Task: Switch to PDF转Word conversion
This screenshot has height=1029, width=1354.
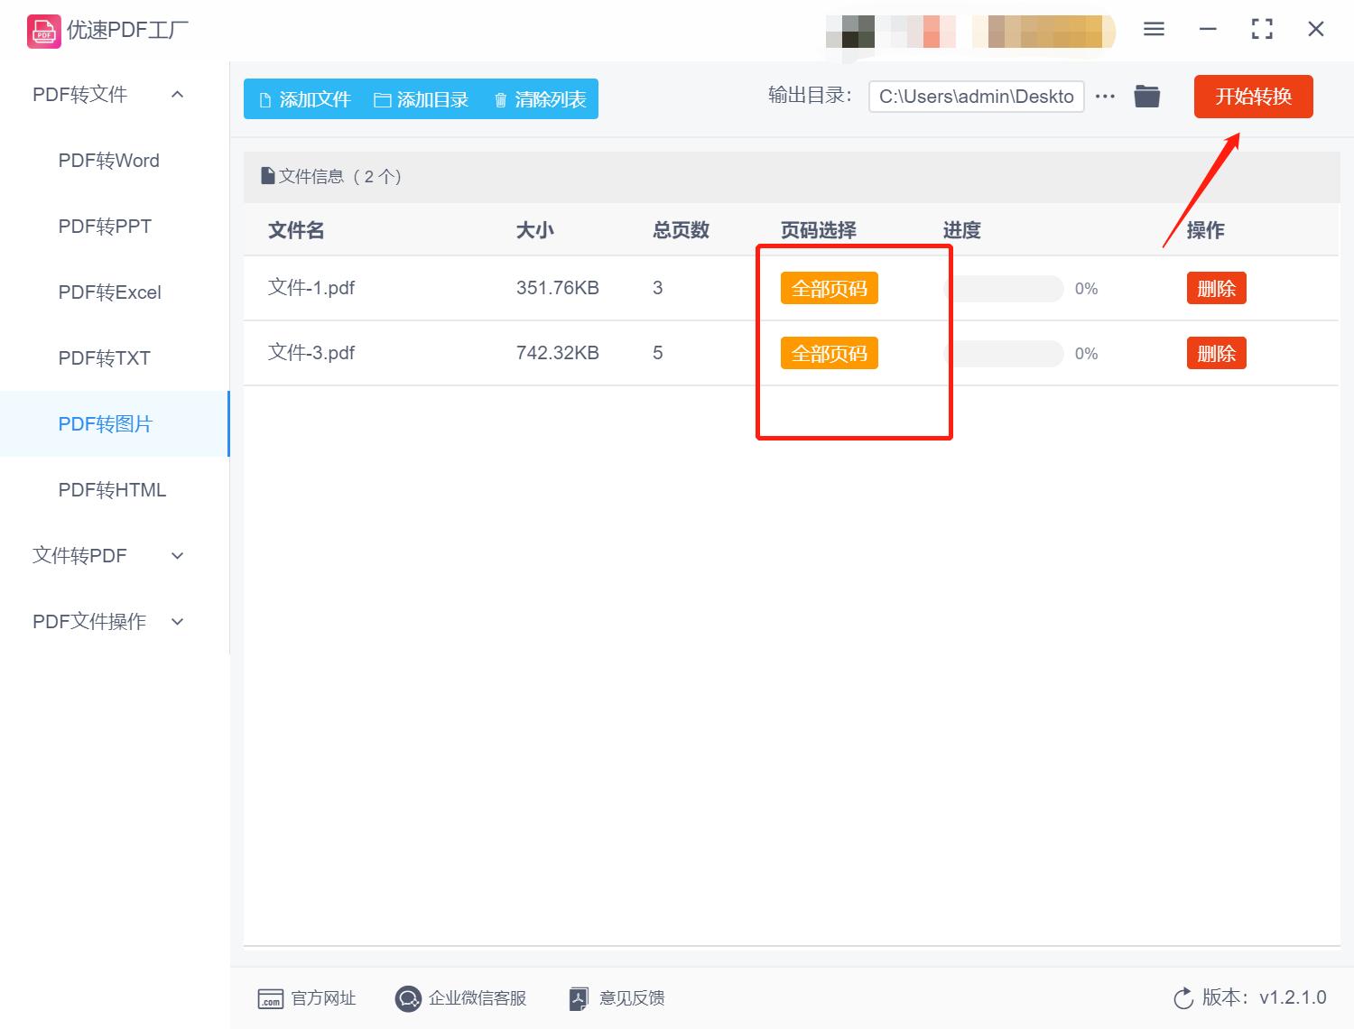Action: tap(108, 160)
